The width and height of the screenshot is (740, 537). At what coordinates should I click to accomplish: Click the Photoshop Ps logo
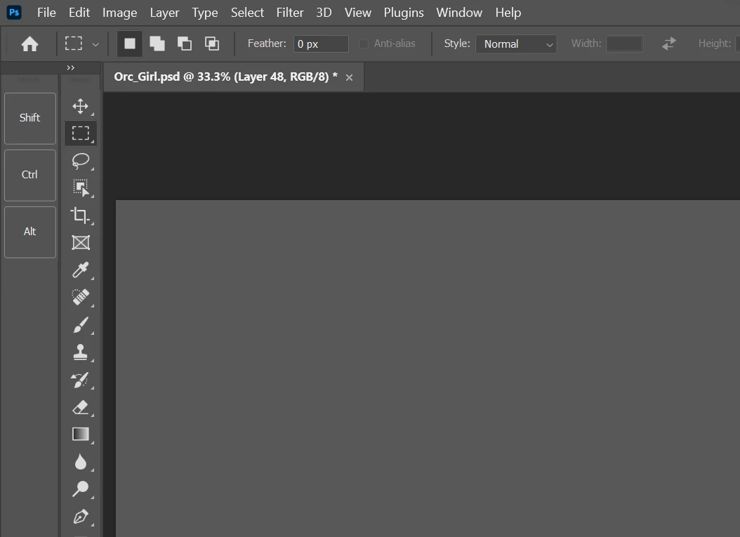pos(14,12)
